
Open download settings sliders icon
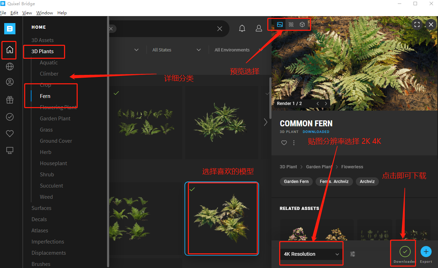point(353,254)
